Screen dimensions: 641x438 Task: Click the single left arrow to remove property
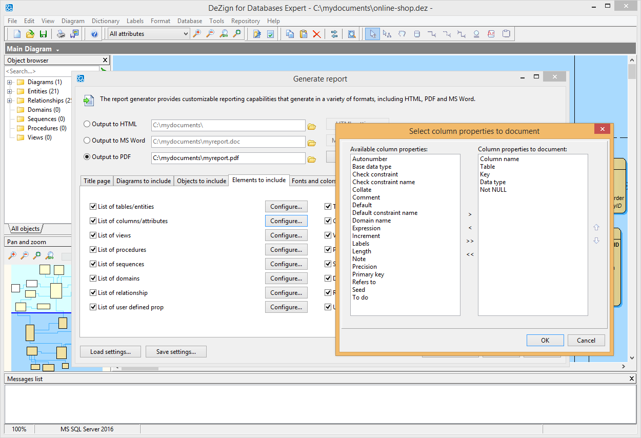[x=470, y=228]
